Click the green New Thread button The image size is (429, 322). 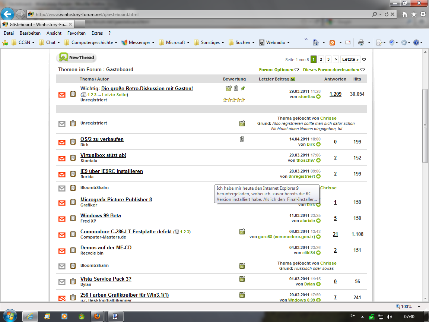(x=77, y=58)
